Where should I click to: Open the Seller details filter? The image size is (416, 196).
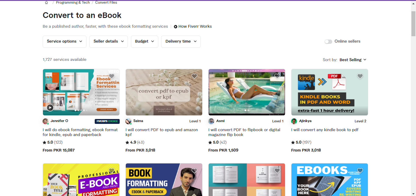click(x=108, y=41)
